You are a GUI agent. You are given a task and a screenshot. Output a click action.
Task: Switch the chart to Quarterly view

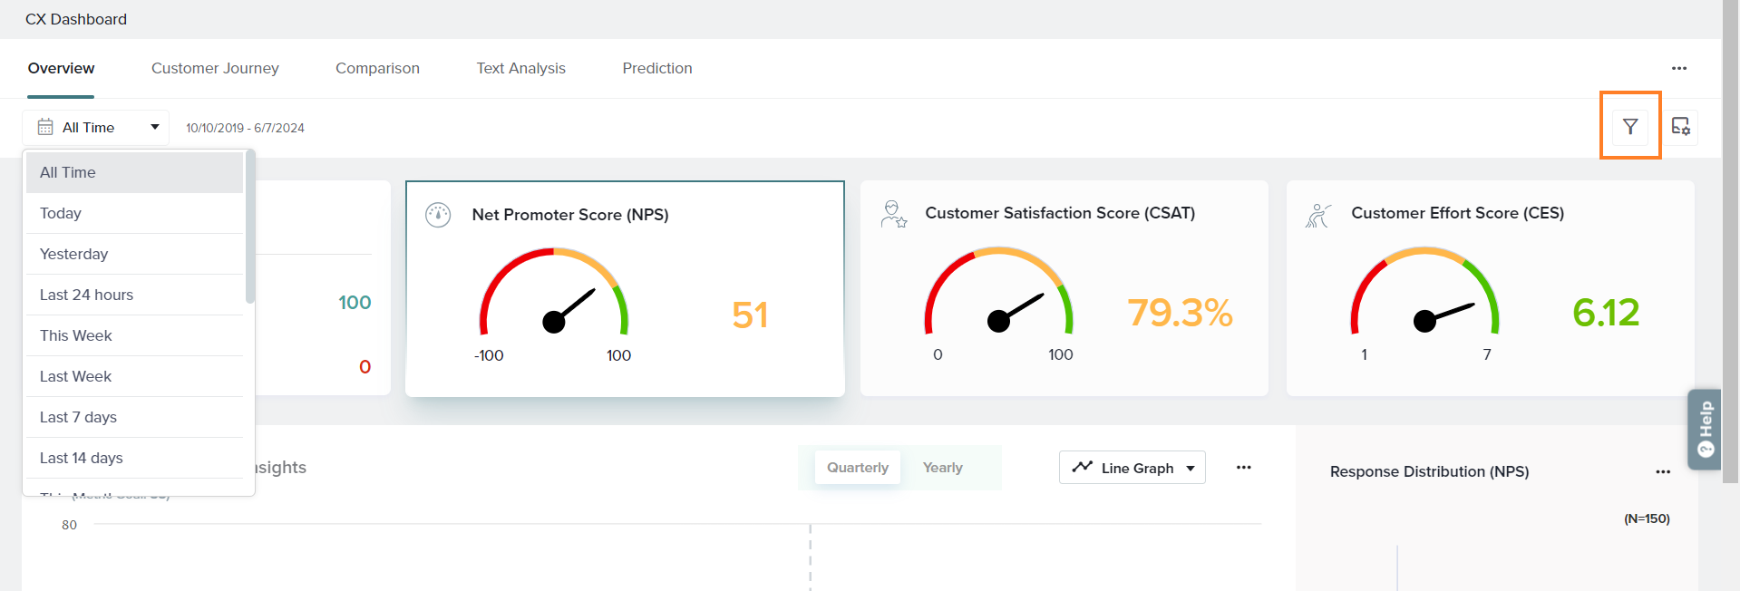click(857, 468)
